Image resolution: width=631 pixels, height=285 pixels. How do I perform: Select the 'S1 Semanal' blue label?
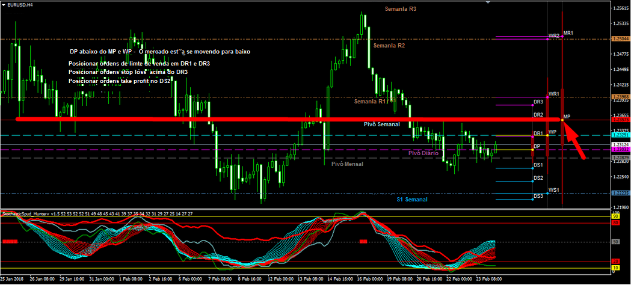point(411,199)
